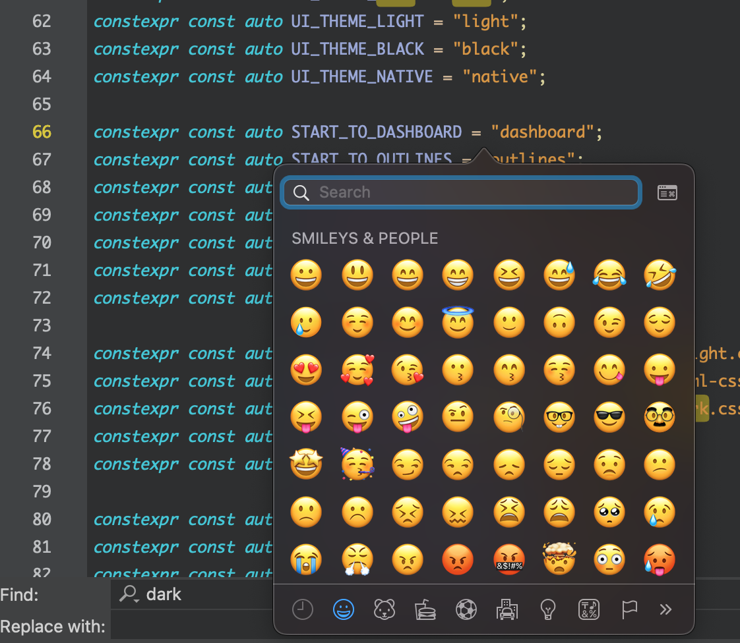Screen dimensions: 740x643
Task: Switch to Animals & Nature category
Action: [384, 609]
